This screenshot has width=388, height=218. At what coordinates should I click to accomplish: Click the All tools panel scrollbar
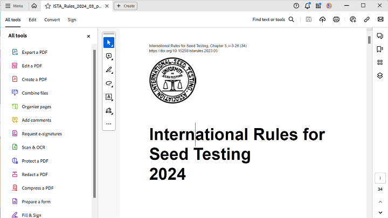(x=95, y=124)
